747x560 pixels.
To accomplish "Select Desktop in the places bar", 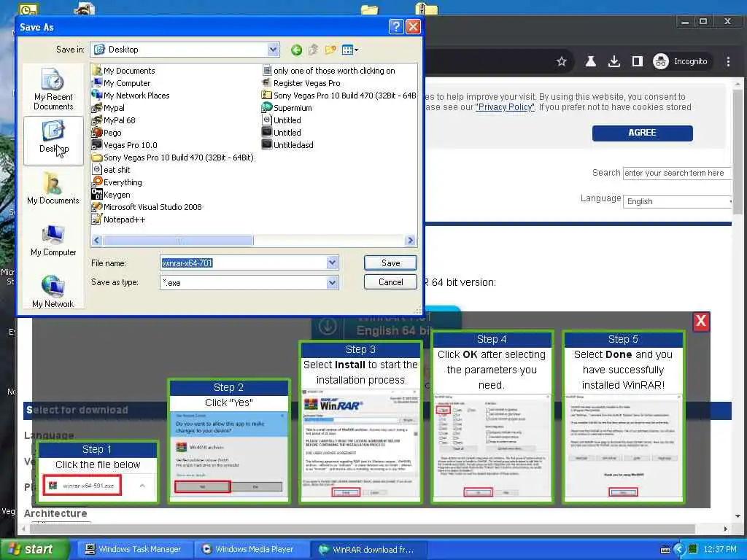I will [x=53, y=139].
